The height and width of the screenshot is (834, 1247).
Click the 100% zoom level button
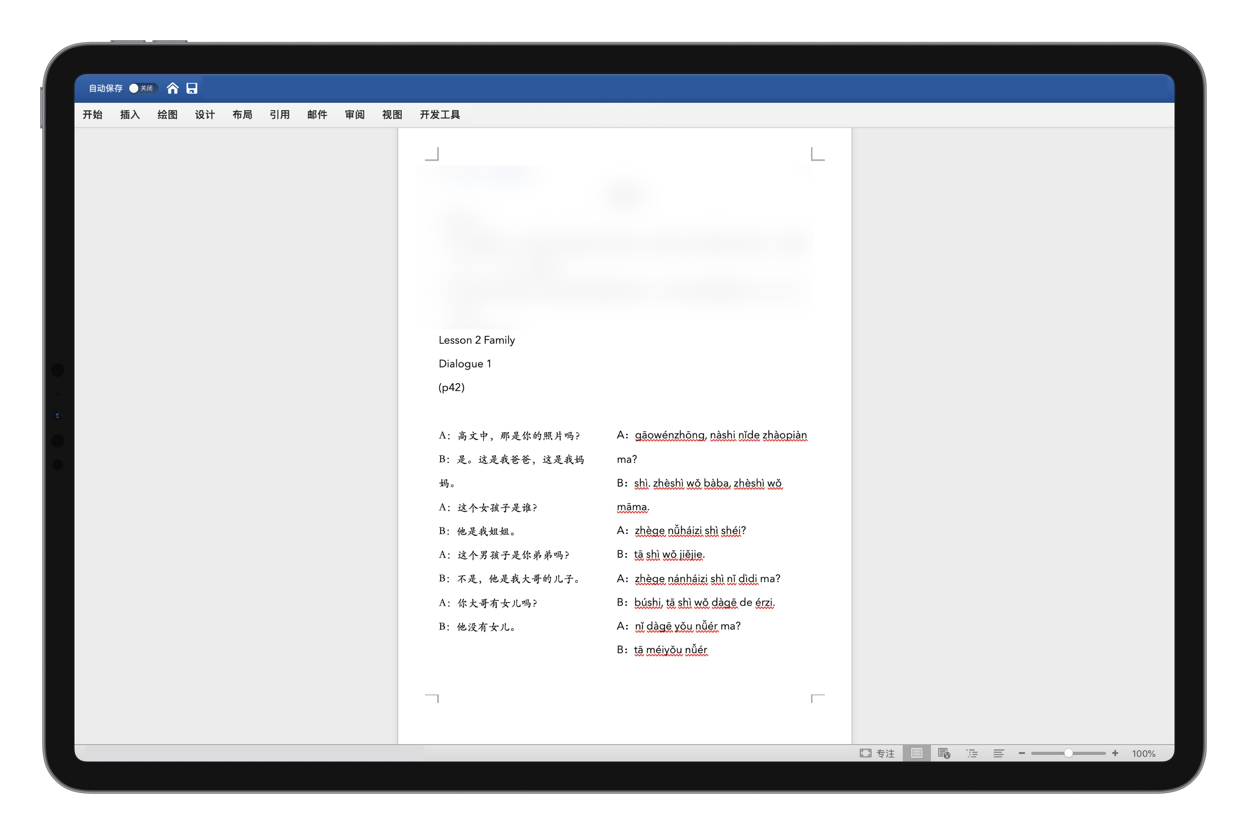1143,754
